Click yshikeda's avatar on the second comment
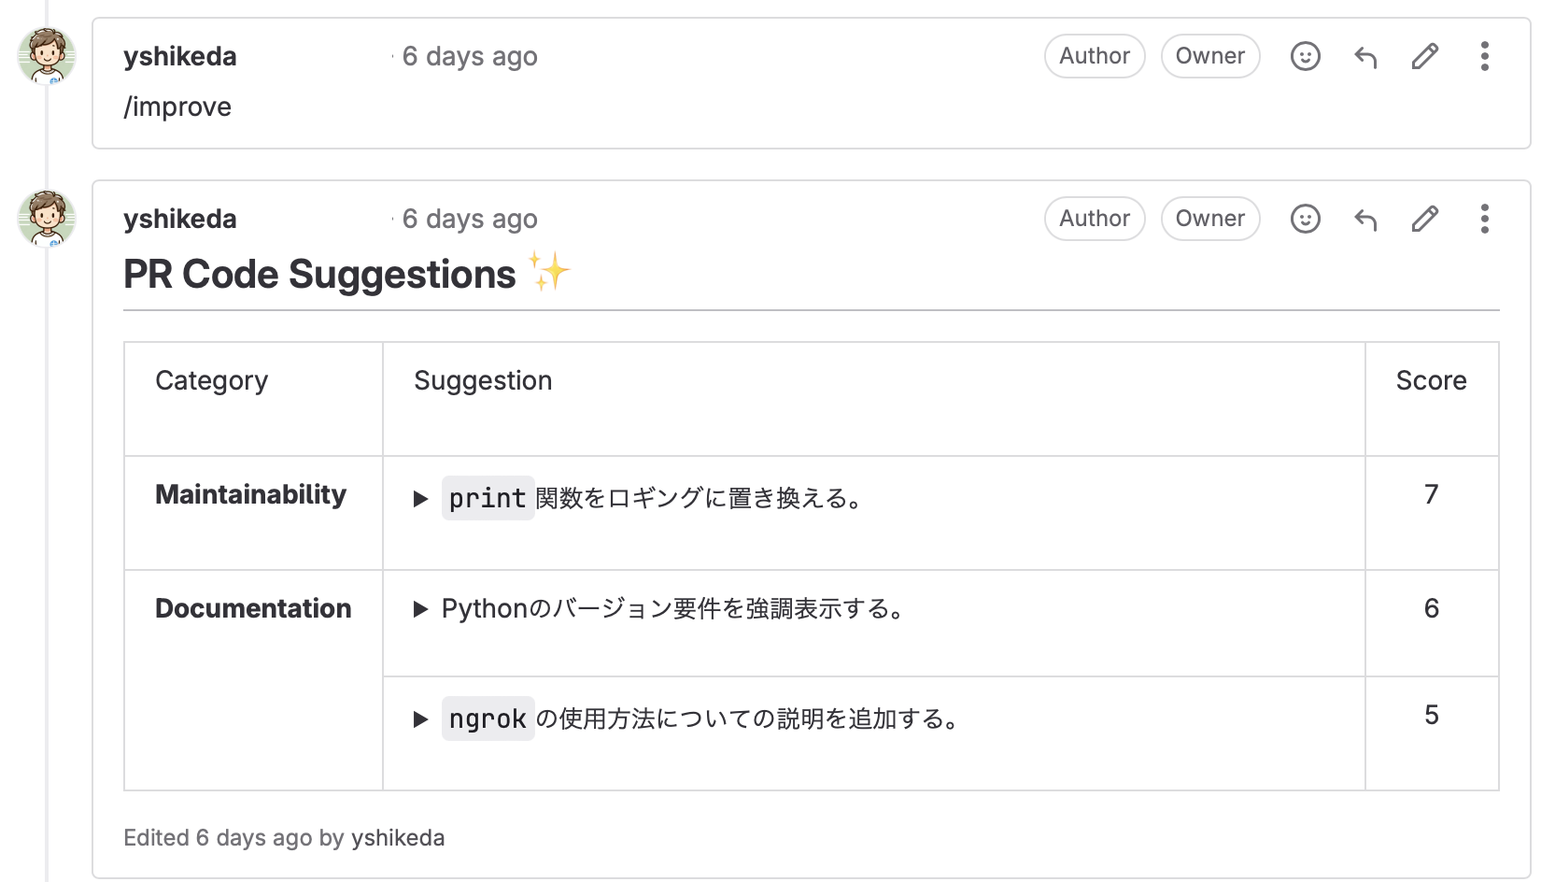Screen dimensions: 1541x882 pyautogui.click(x=46, y=219)
